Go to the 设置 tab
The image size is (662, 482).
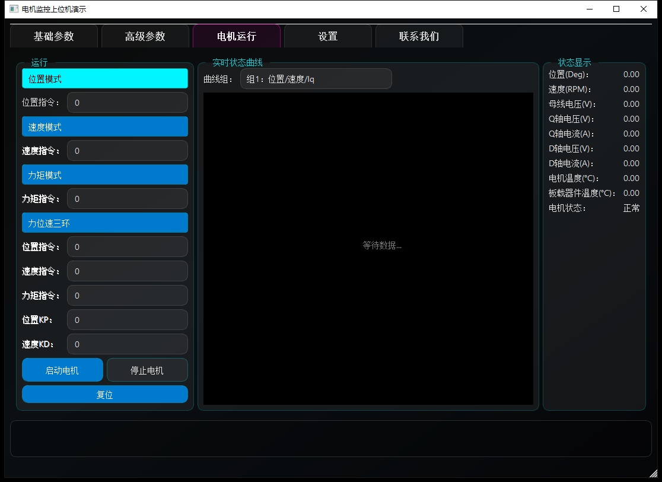point(328,36)
